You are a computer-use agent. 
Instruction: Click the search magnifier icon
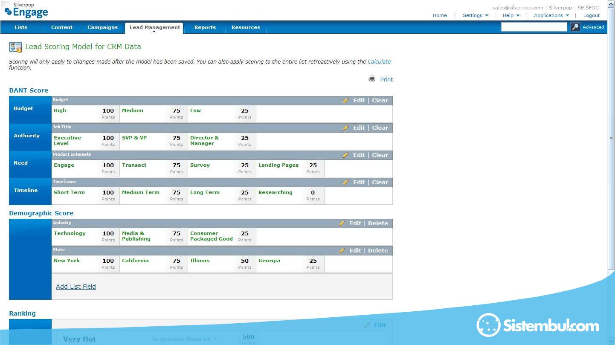pyautogui.click(x=575, y=27)
